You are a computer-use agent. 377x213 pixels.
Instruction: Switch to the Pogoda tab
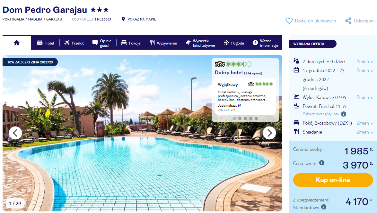tap(234, 43)
